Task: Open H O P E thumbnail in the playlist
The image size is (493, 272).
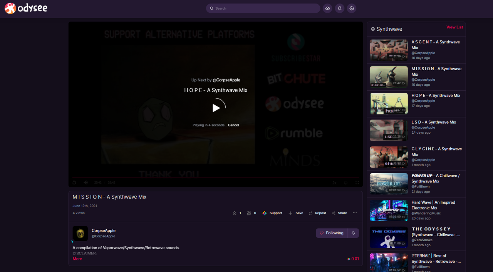Action: pos(389,104)
